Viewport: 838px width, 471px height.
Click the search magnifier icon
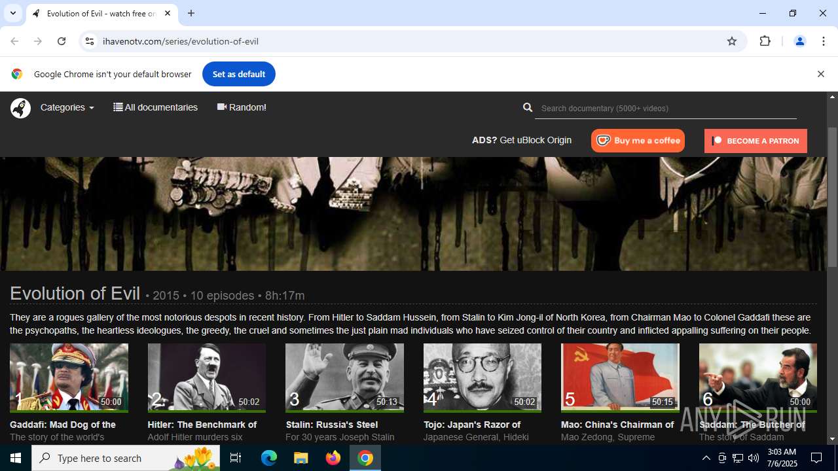pos(528,107)
